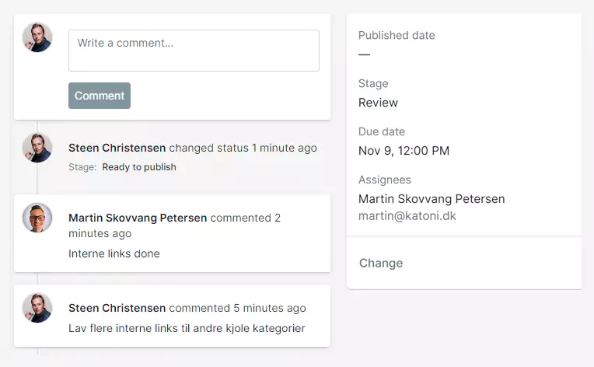Viewport: 594px width, 367px height.
Task: Click Steen Christensen's avatar on the status change entry
Action: click(37, 148)
